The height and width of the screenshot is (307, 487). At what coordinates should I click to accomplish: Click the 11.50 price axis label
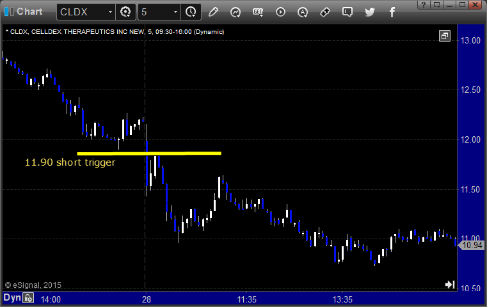(470, 190)
